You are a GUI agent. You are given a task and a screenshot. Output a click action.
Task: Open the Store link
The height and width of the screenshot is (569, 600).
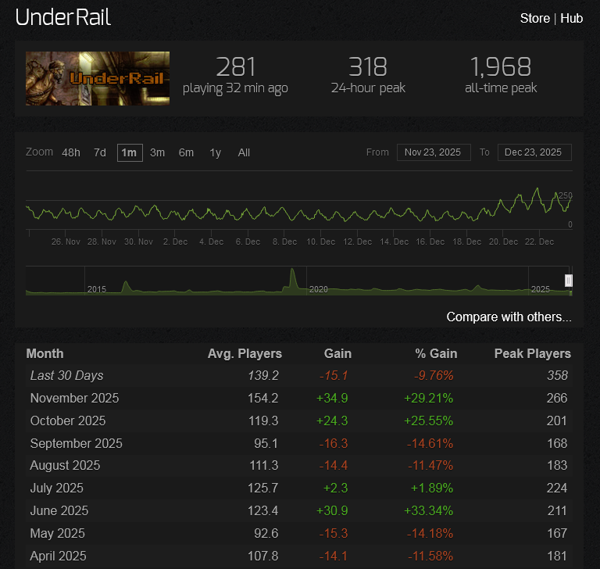pos(534,19)
